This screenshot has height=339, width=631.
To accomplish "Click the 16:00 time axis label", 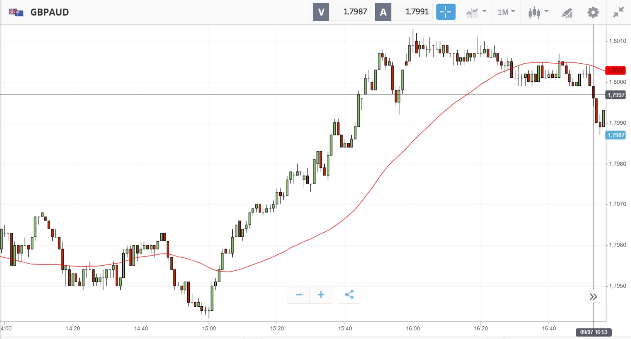I will pos(413,328).
